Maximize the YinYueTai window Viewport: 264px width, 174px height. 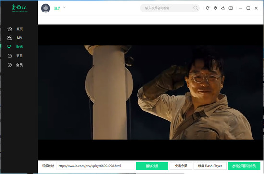pos(248,8)
